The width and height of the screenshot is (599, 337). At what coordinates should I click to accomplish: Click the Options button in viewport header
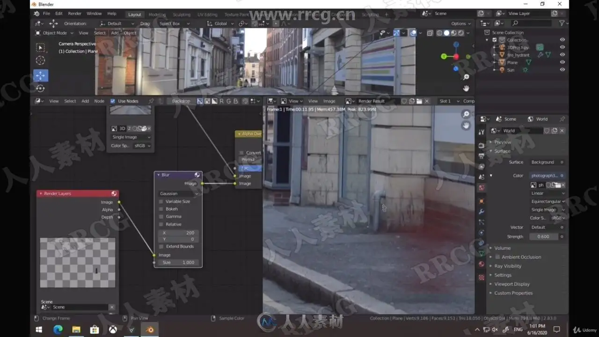pos(460,23)
